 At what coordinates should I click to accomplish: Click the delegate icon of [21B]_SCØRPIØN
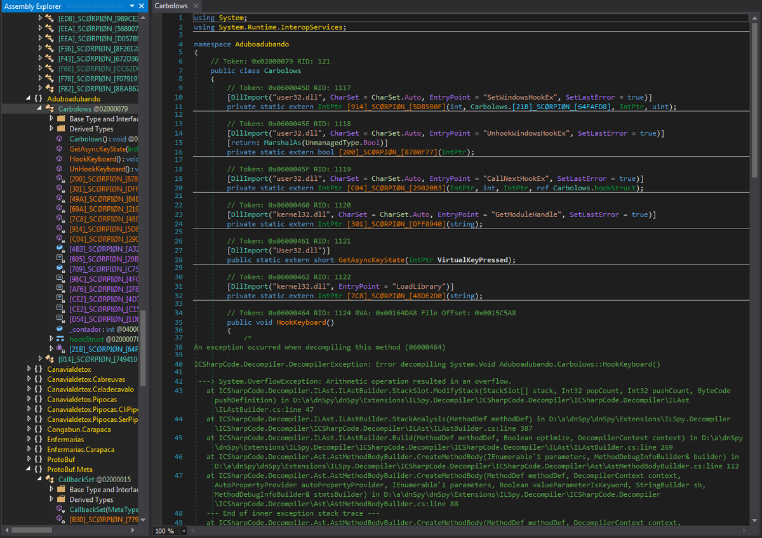click(x=61, y=349)
